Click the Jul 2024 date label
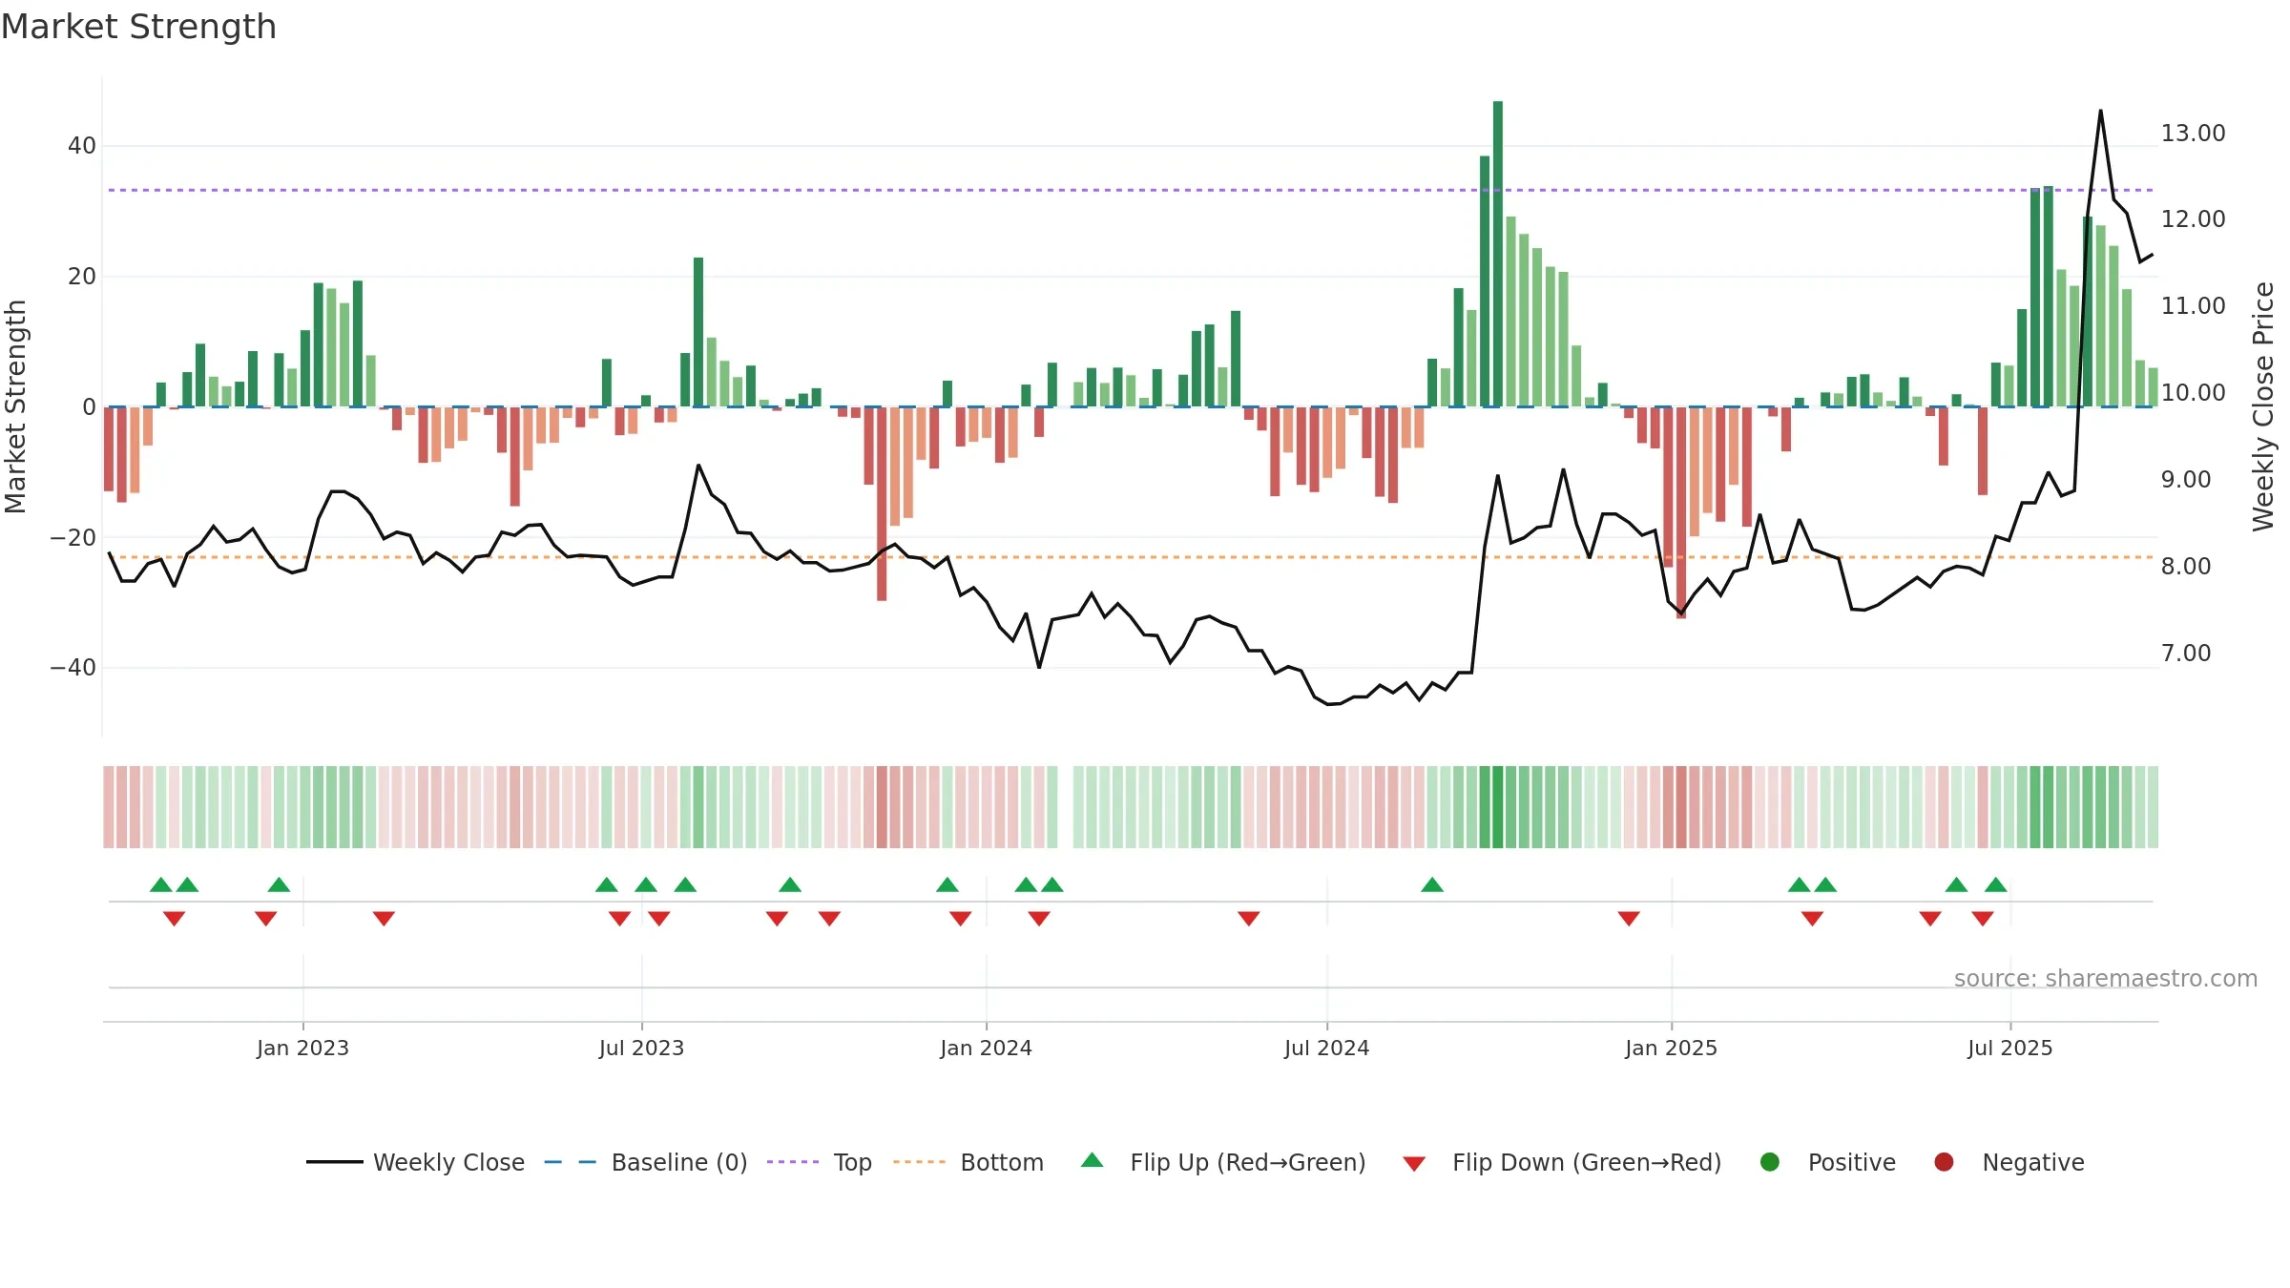Image resolution: width=2290 pixels, height=1288 pixels. (x=1326, y=1048)
